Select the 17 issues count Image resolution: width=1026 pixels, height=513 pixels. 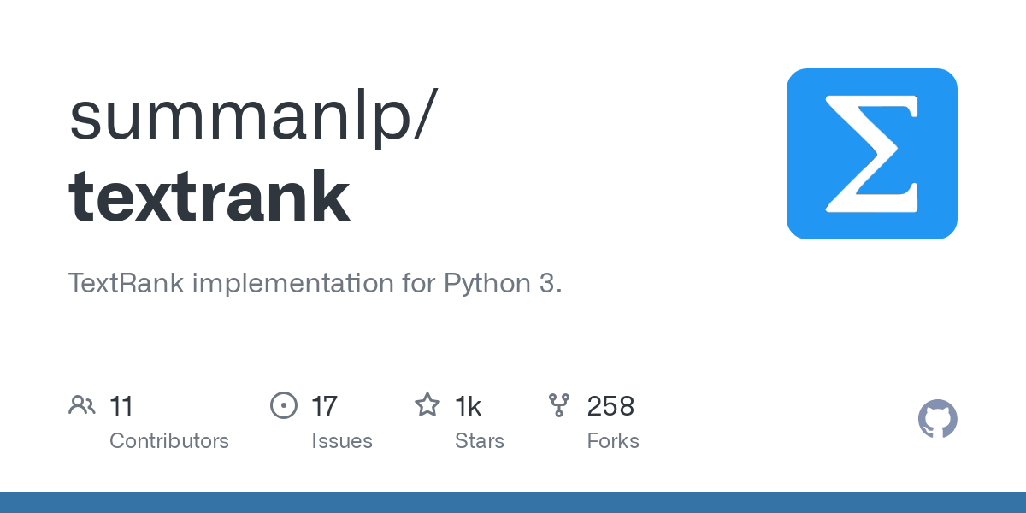point(324,406)
